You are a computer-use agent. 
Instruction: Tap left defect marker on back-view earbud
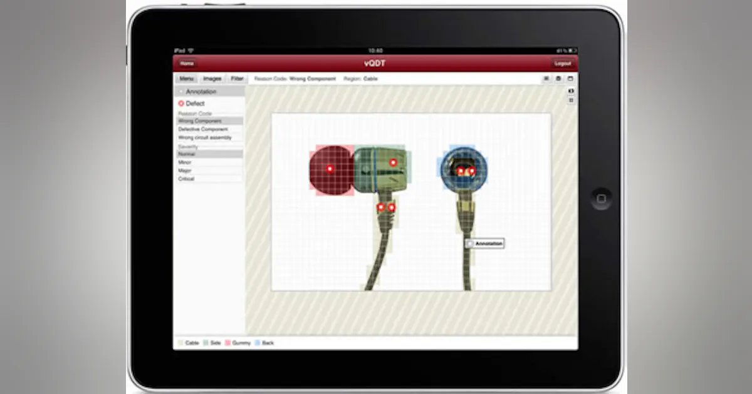pyautogui.click(x=461, y=171)
